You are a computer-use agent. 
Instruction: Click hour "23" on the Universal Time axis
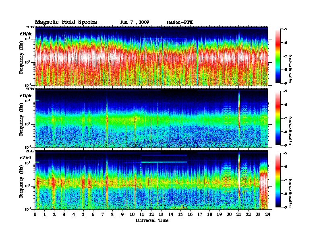tap(258, 214)
